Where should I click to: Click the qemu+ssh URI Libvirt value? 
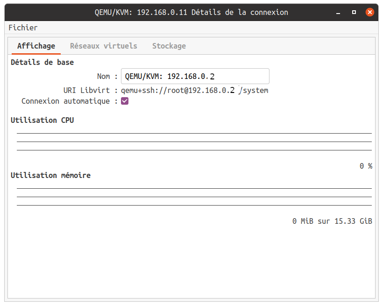pos(194,90)
